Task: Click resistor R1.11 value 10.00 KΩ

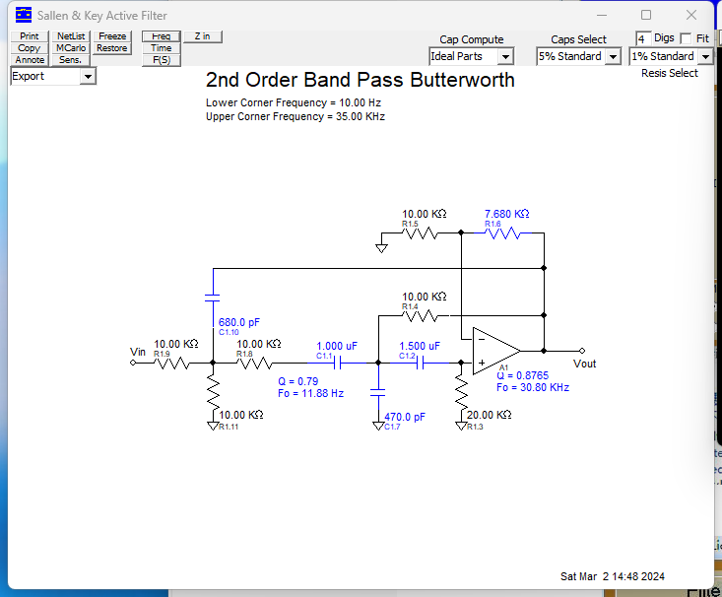Action: 240,415
